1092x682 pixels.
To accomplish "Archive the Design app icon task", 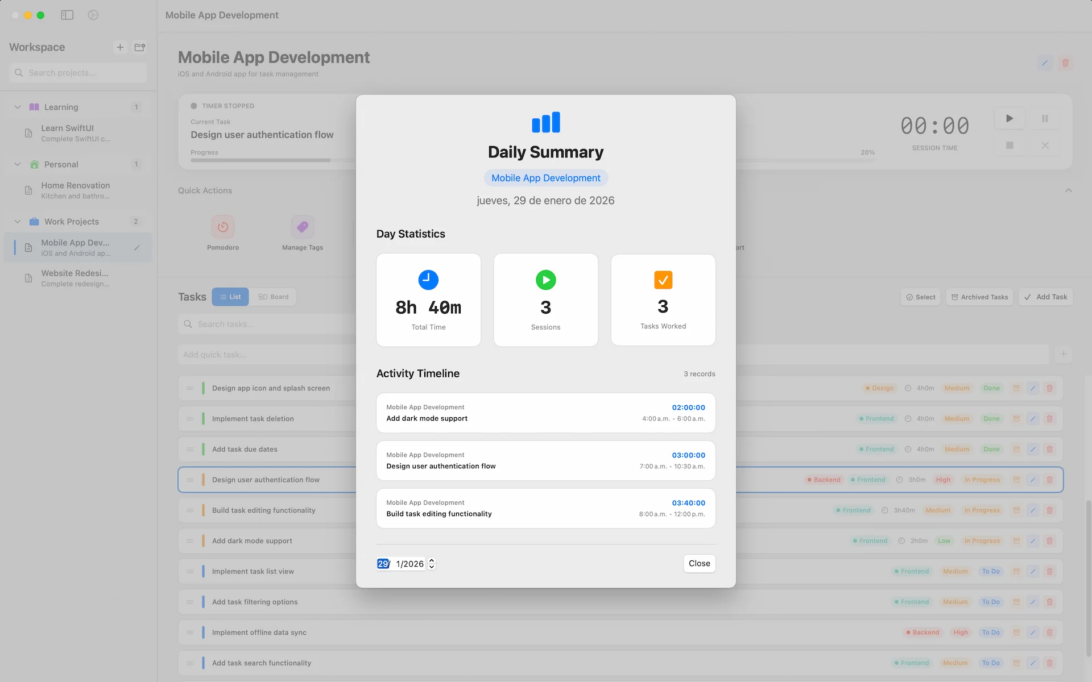I will click(1016, 388).
